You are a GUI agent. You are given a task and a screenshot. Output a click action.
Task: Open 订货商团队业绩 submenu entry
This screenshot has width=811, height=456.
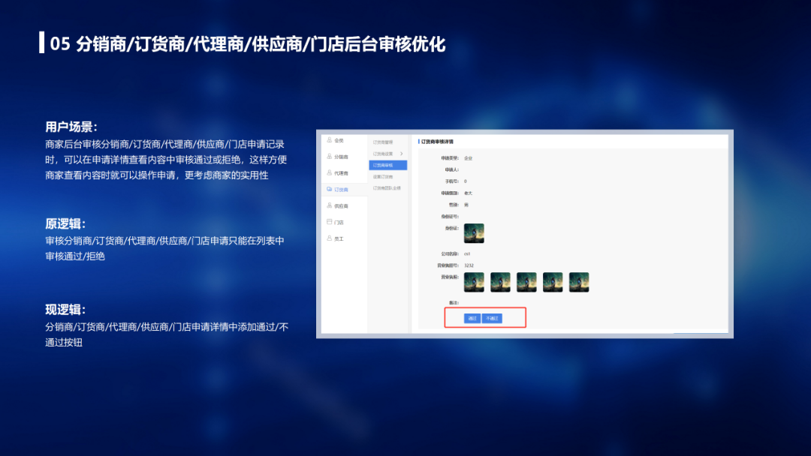(387, 187)
